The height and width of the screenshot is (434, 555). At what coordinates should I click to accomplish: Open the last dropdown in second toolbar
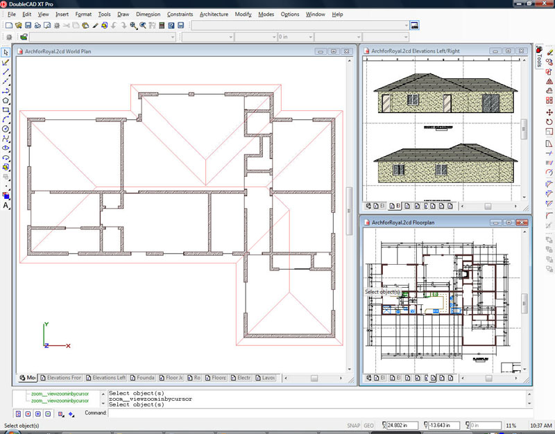coord(386,37)
